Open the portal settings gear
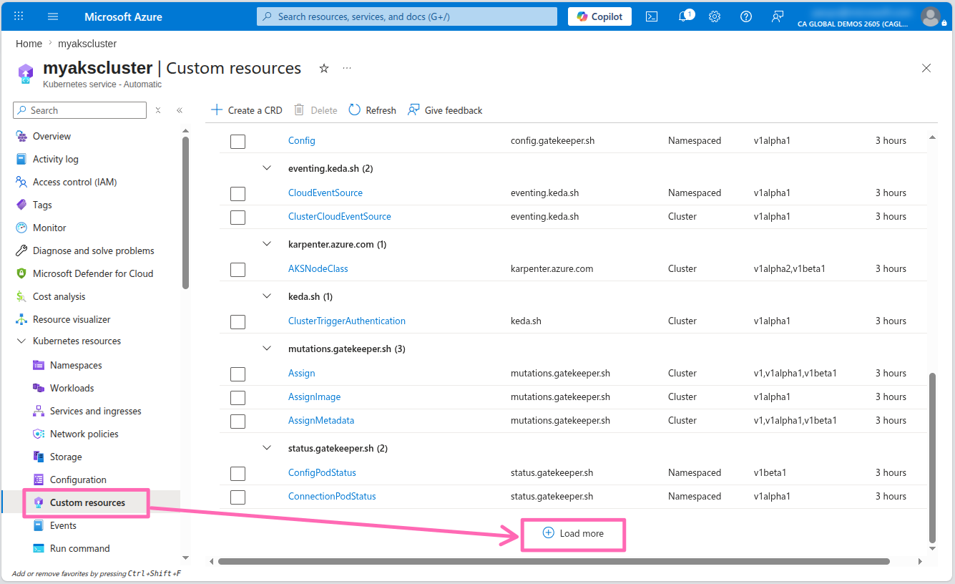 tap(715, 16)
